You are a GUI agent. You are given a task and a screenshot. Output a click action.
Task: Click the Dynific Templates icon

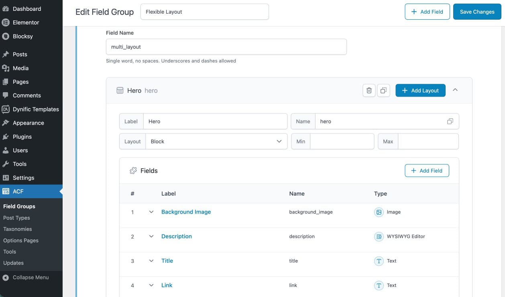(6, 109)
